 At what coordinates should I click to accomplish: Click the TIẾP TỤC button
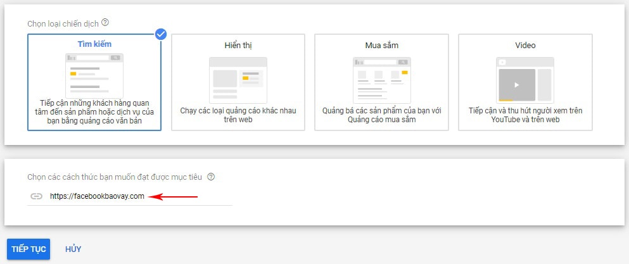[x=29, y=249]
